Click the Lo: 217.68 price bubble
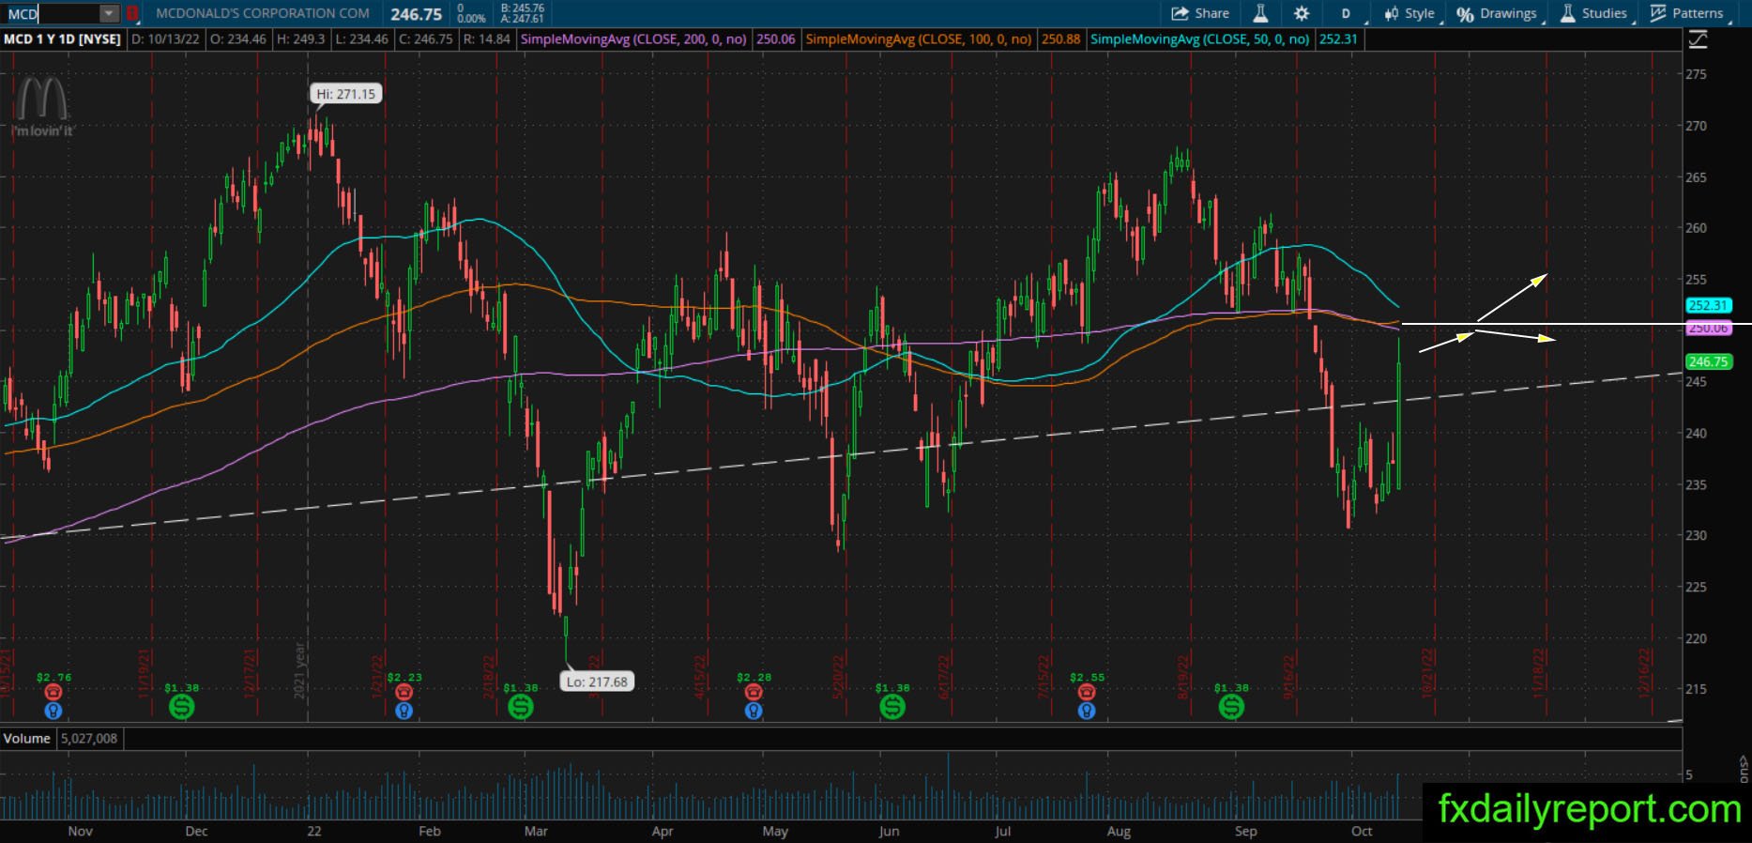1752x843 pixels. click(598, 682)
